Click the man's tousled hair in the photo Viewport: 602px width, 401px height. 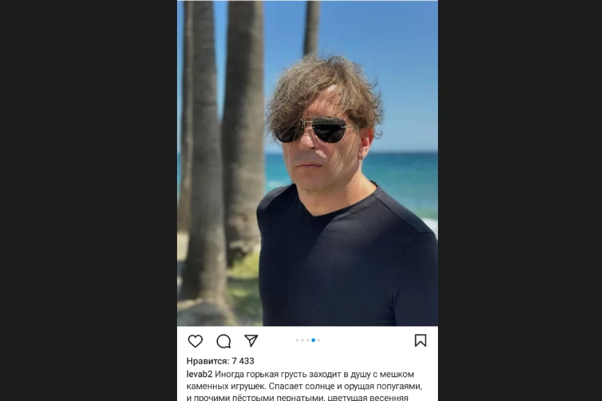coord(323,87)
